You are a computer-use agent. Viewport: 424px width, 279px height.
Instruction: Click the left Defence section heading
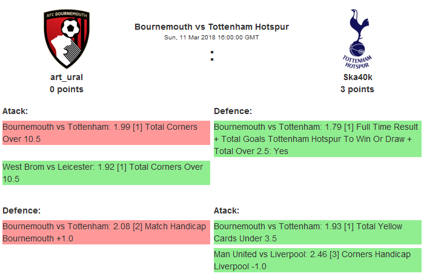[x=21, y=210]
